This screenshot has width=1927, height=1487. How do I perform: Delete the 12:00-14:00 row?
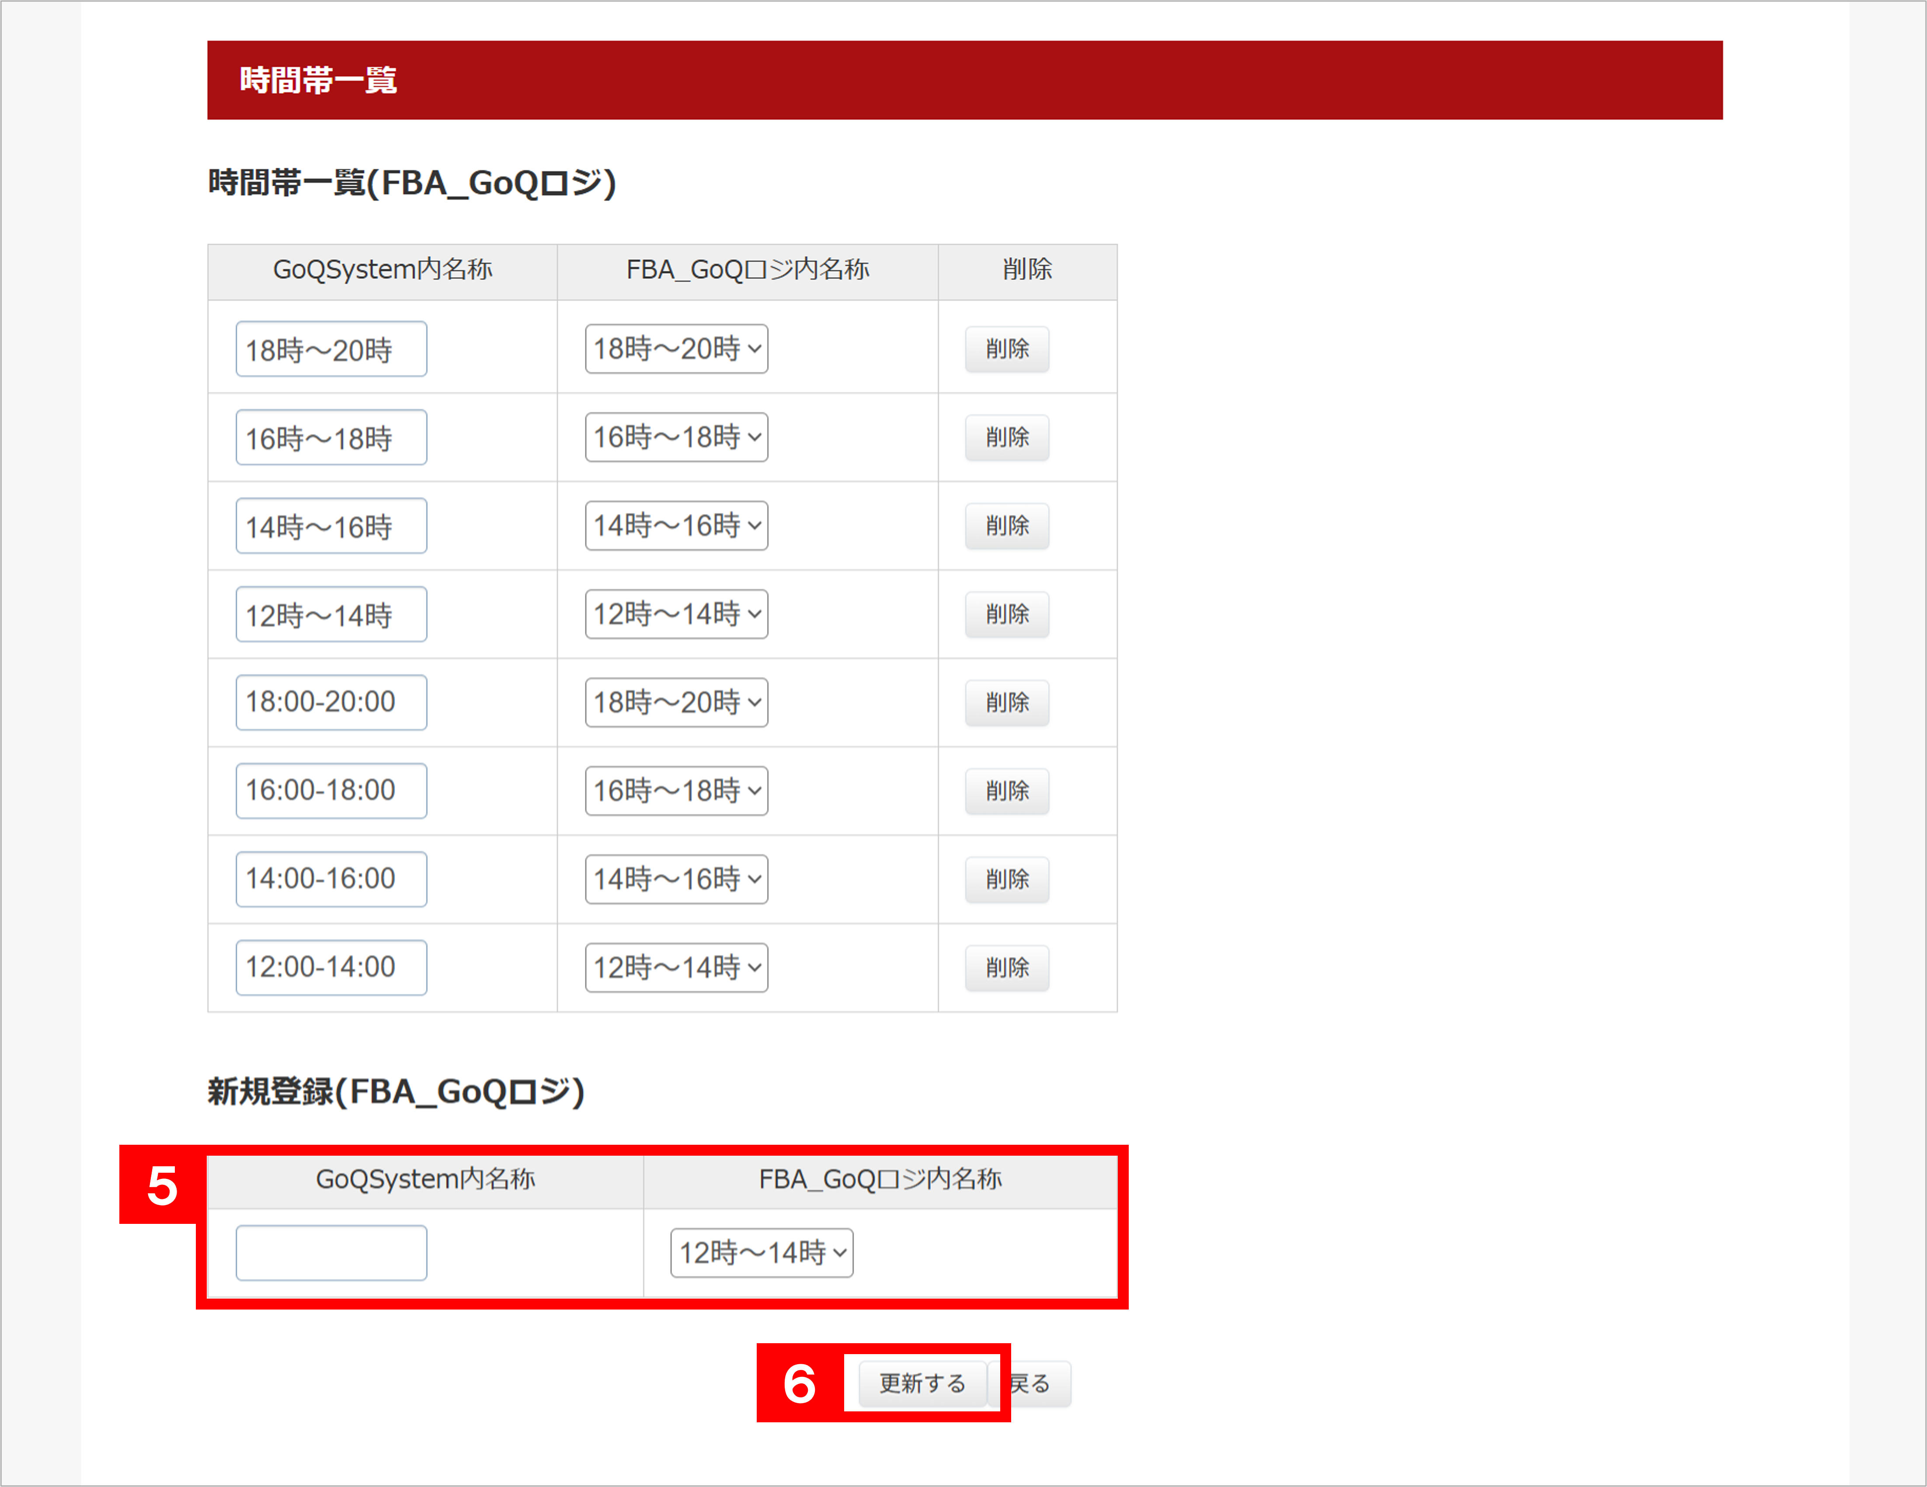coord(1007,968)
